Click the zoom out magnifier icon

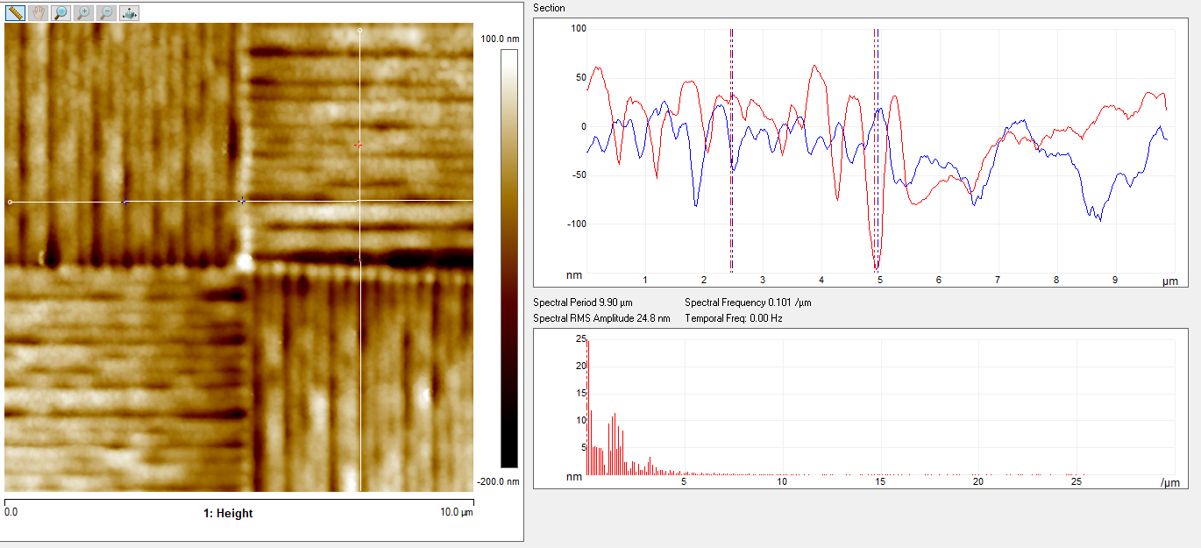point(106,13)
